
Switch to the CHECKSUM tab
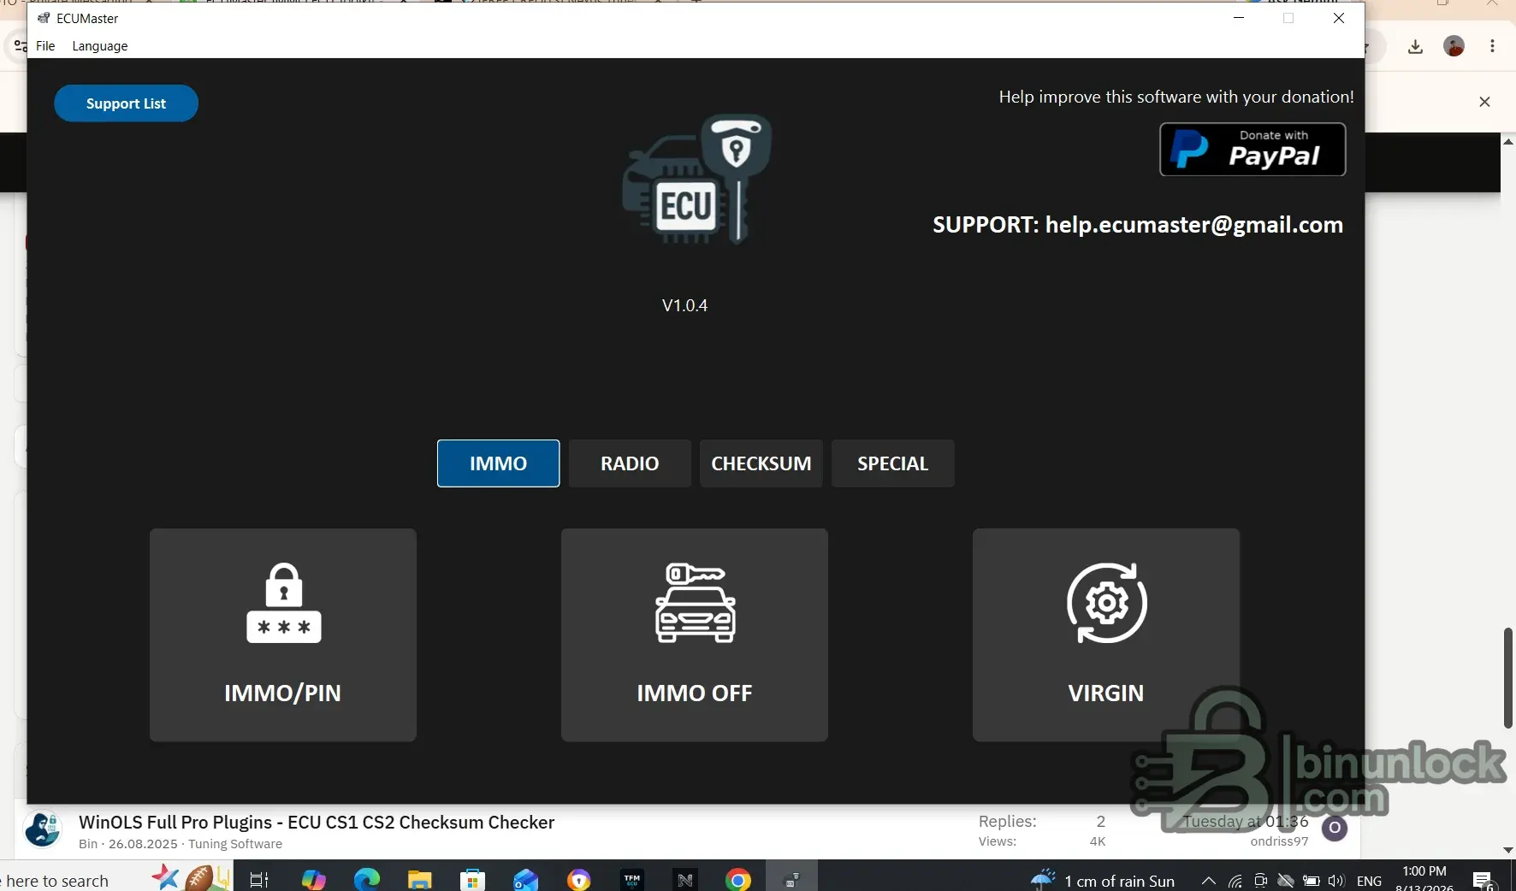click(761, 463)
